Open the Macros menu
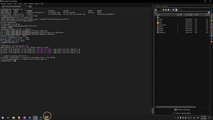213x120 pixels. (x=37, y=4)
